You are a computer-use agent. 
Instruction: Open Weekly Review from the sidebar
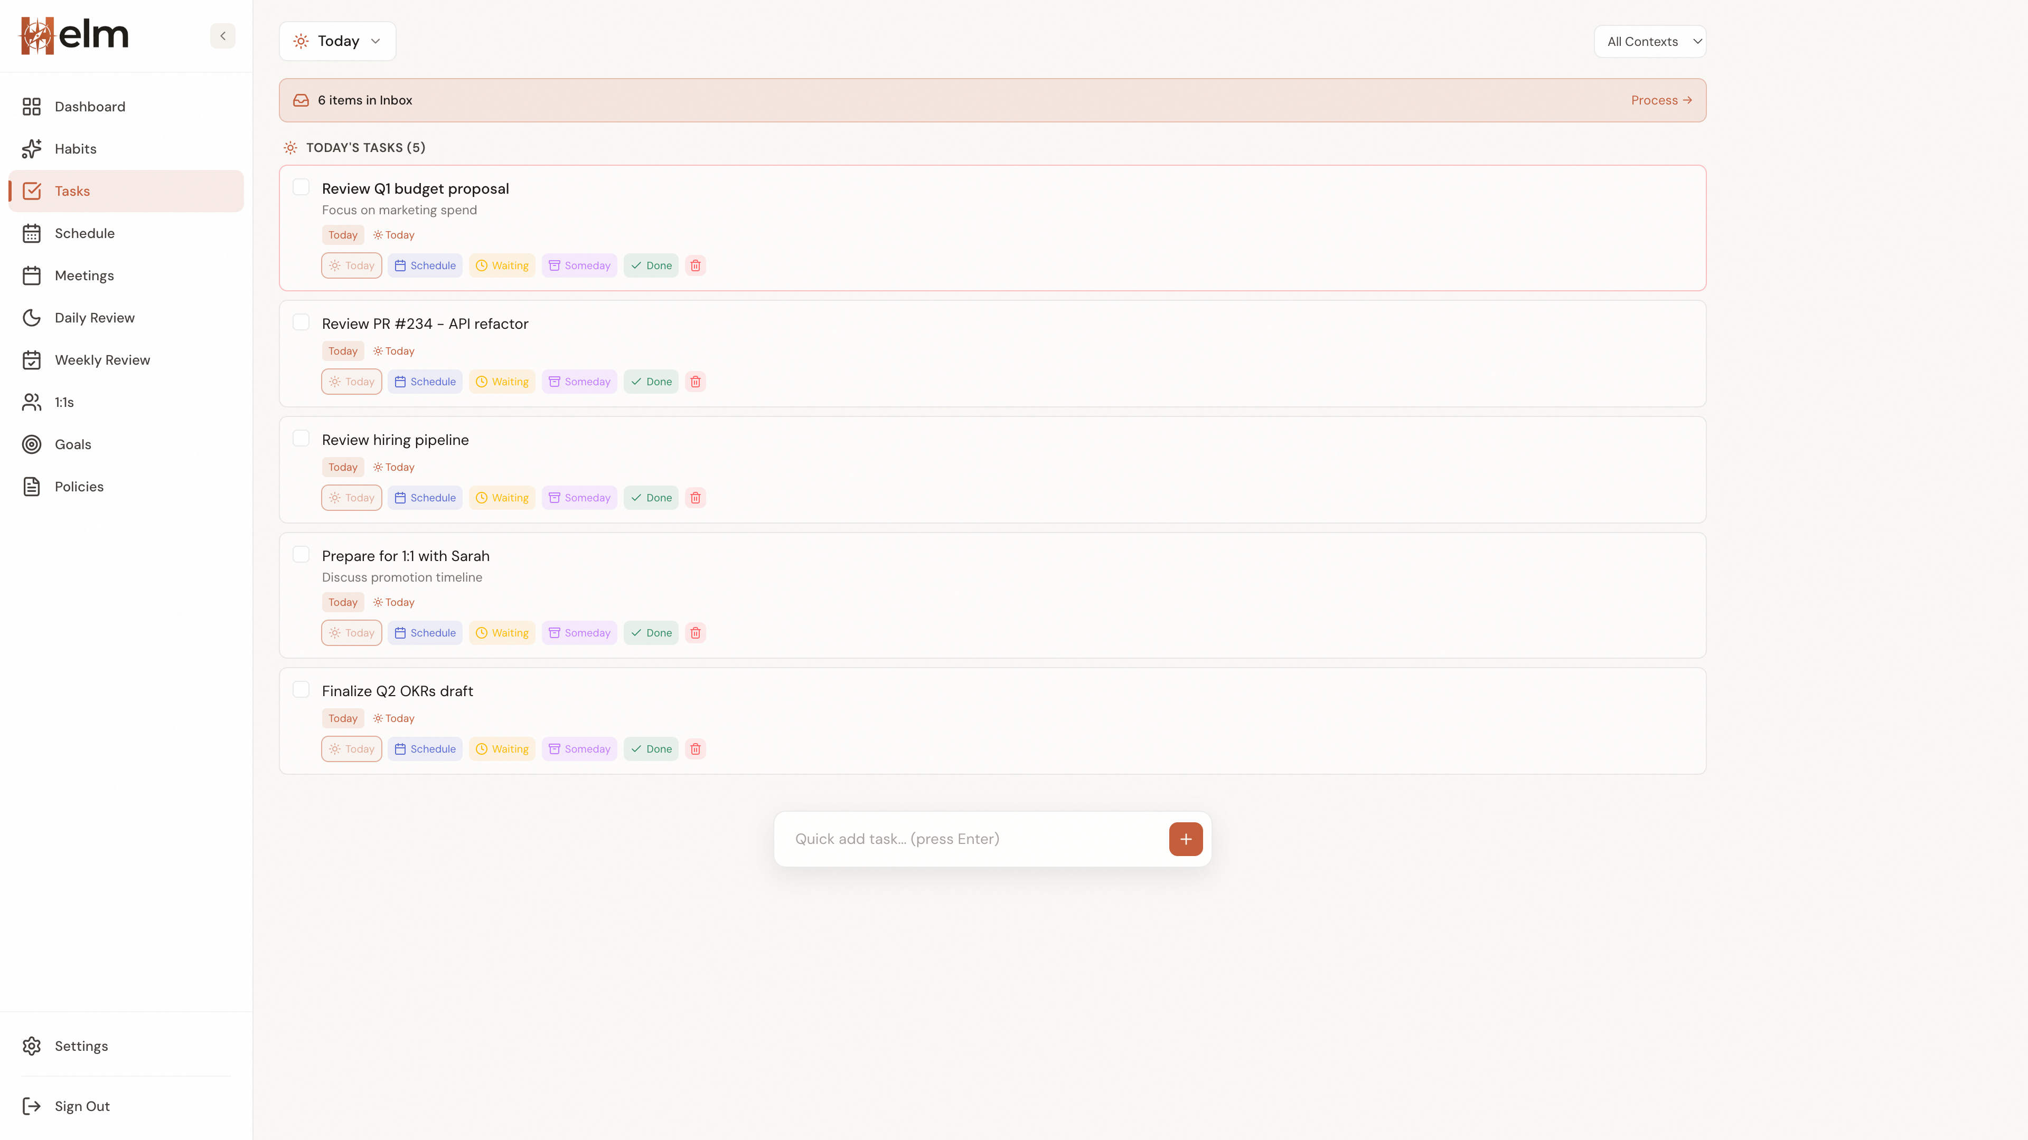coord(102,359)
